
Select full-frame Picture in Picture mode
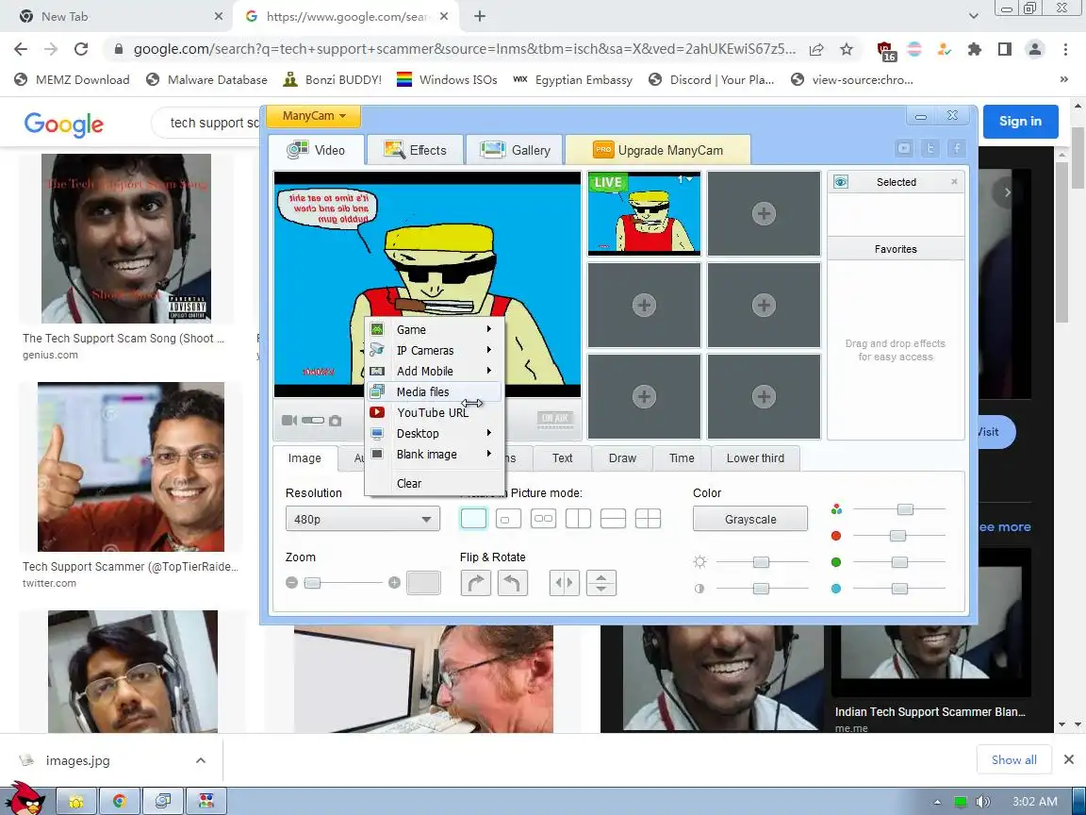tap(474, 519)
